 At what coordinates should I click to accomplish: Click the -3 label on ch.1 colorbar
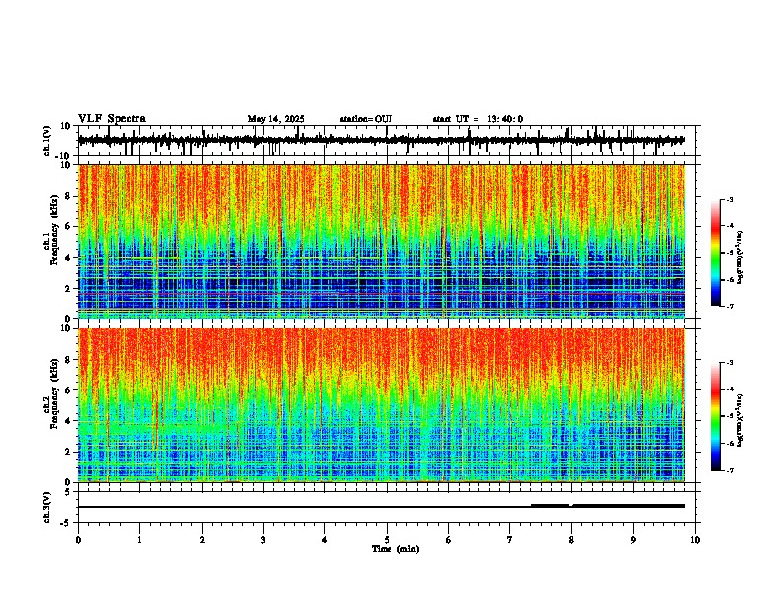pyautogui.click(x=729, y=200)
